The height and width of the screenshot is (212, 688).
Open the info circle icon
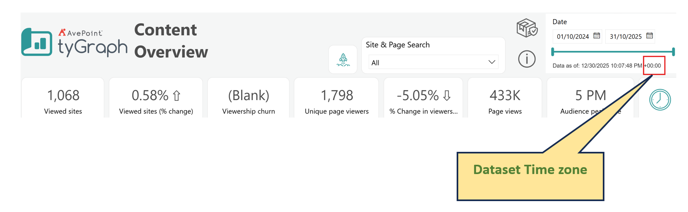pos(526,59)
